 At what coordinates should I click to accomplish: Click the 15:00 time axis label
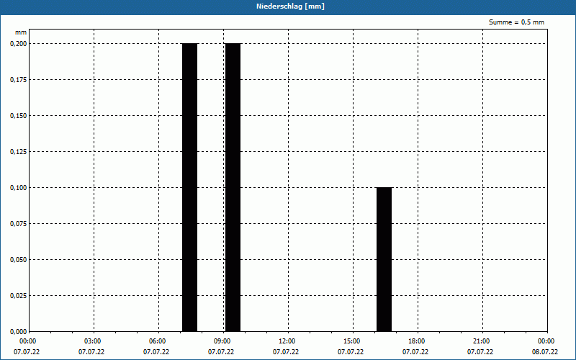[x=351, y=341]
